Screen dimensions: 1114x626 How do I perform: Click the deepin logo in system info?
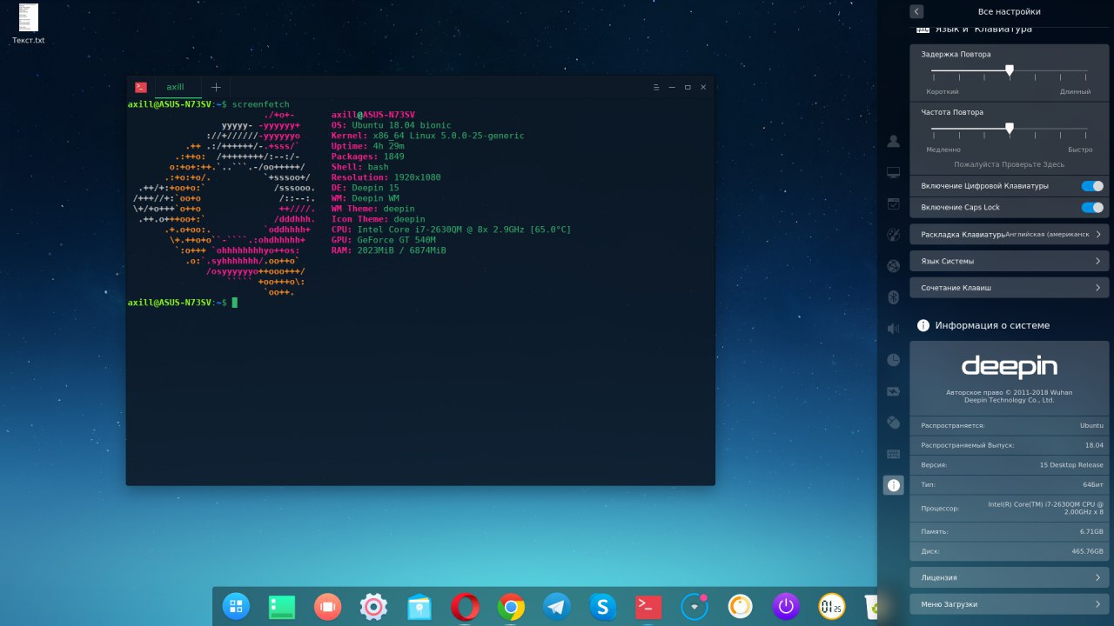pyautogui.click(x=1010, y=366)
